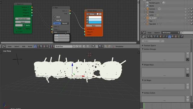Open the Particles properties tab
Image resolution: width=193 pixels, height=109 pixels.
tap(179, 36)
